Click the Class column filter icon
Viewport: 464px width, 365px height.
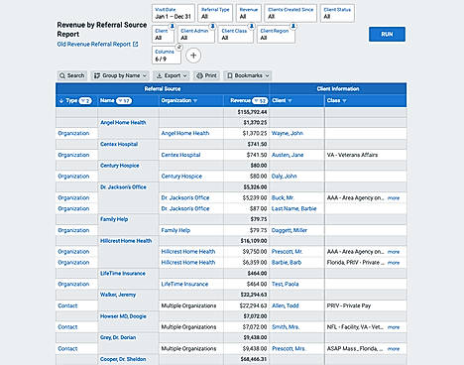pyautogui.click(x=344, y=101)
